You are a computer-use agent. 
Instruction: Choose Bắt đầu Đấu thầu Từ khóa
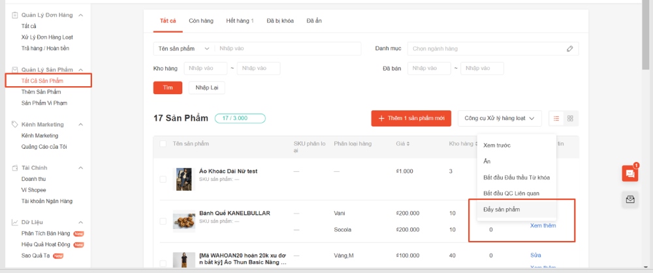pos(517,178)
